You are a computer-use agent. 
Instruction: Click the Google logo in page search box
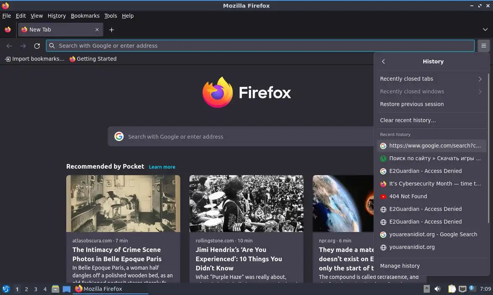[x=119, y=136]
